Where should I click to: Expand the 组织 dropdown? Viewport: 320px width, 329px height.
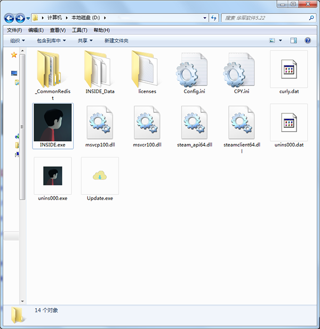click(18, 40)
